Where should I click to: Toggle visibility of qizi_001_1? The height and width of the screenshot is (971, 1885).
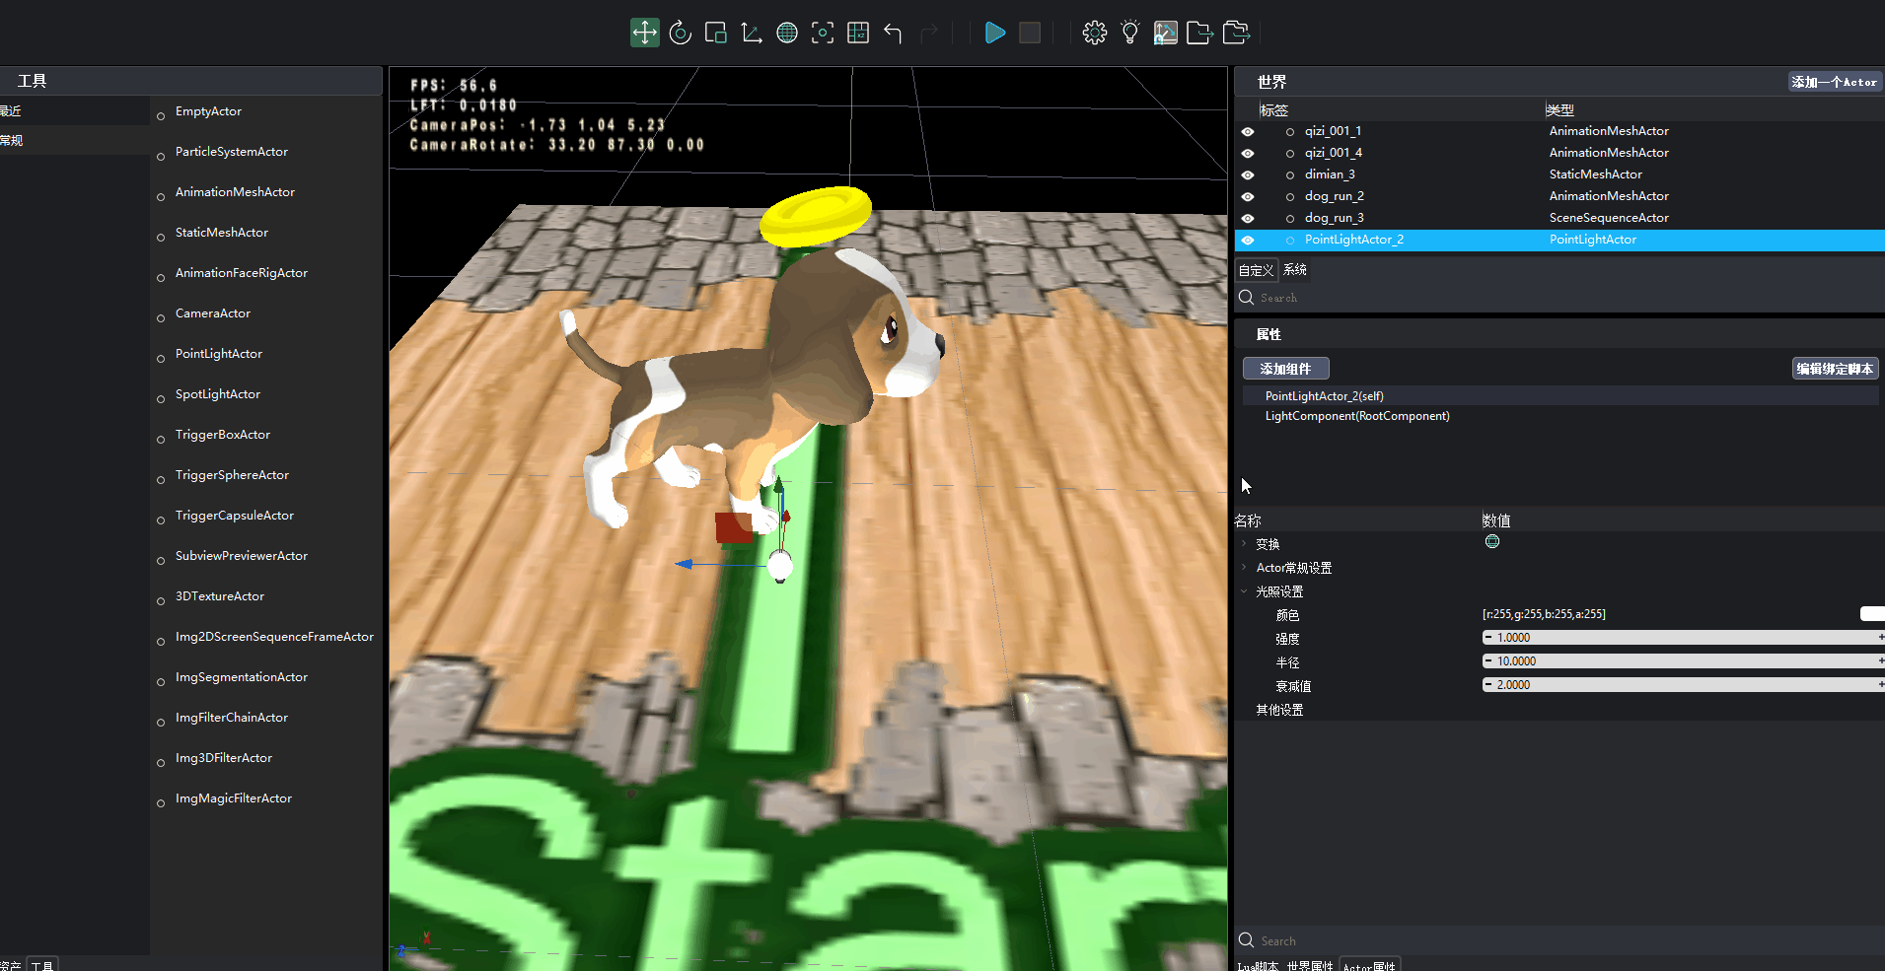tap(1248, 131)
